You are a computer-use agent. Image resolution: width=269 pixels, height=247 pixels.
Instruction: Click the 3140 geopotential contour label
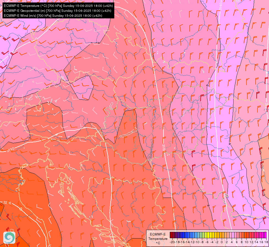point(221,6)
